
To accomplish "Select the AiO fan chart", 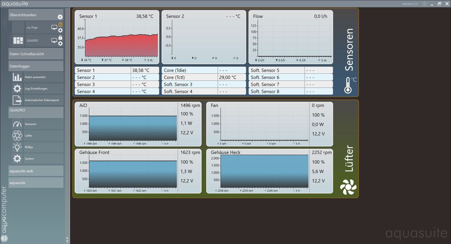I will tap(138, 124).
